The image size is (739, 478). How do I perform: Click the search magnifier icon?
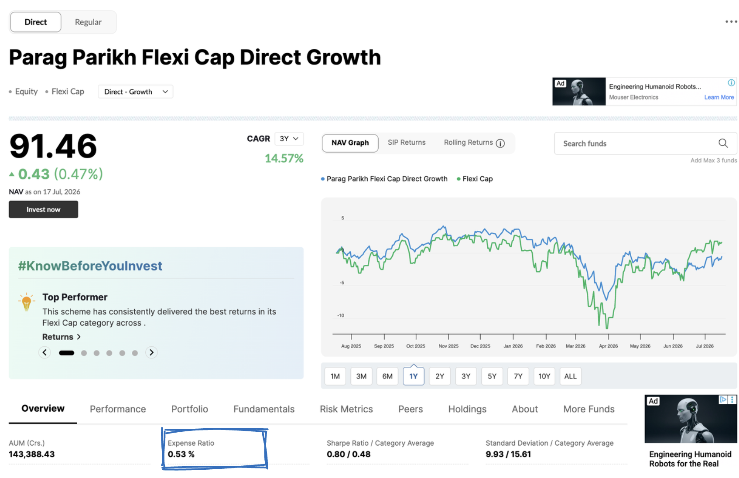click(723, 143)
